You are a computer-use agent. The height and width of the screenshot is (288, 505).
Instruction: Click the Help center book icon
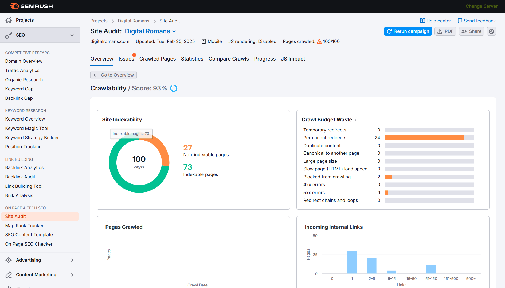(x=422, y=21)
